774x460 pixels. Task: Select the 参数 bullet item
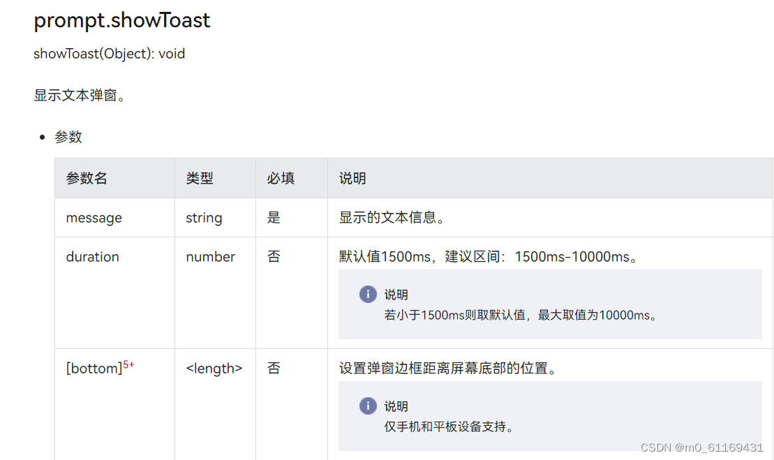tap(68, 137)
